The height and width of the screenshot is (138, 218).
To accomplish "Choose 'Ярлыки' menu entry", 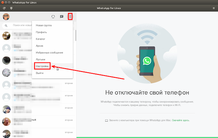I will (x=52, y=59).
